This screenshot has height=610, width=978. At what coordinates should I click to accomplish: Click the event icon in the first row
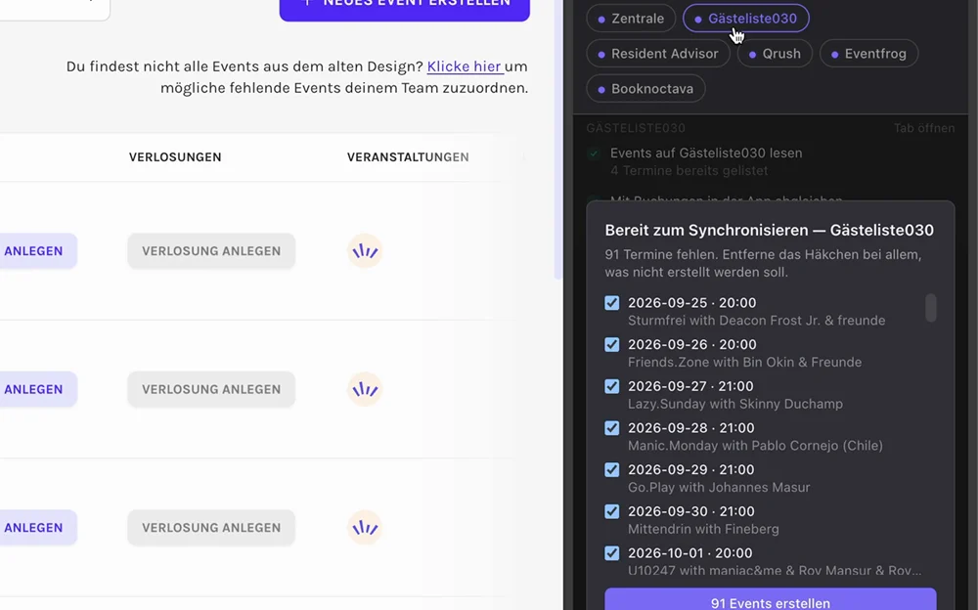365,250
